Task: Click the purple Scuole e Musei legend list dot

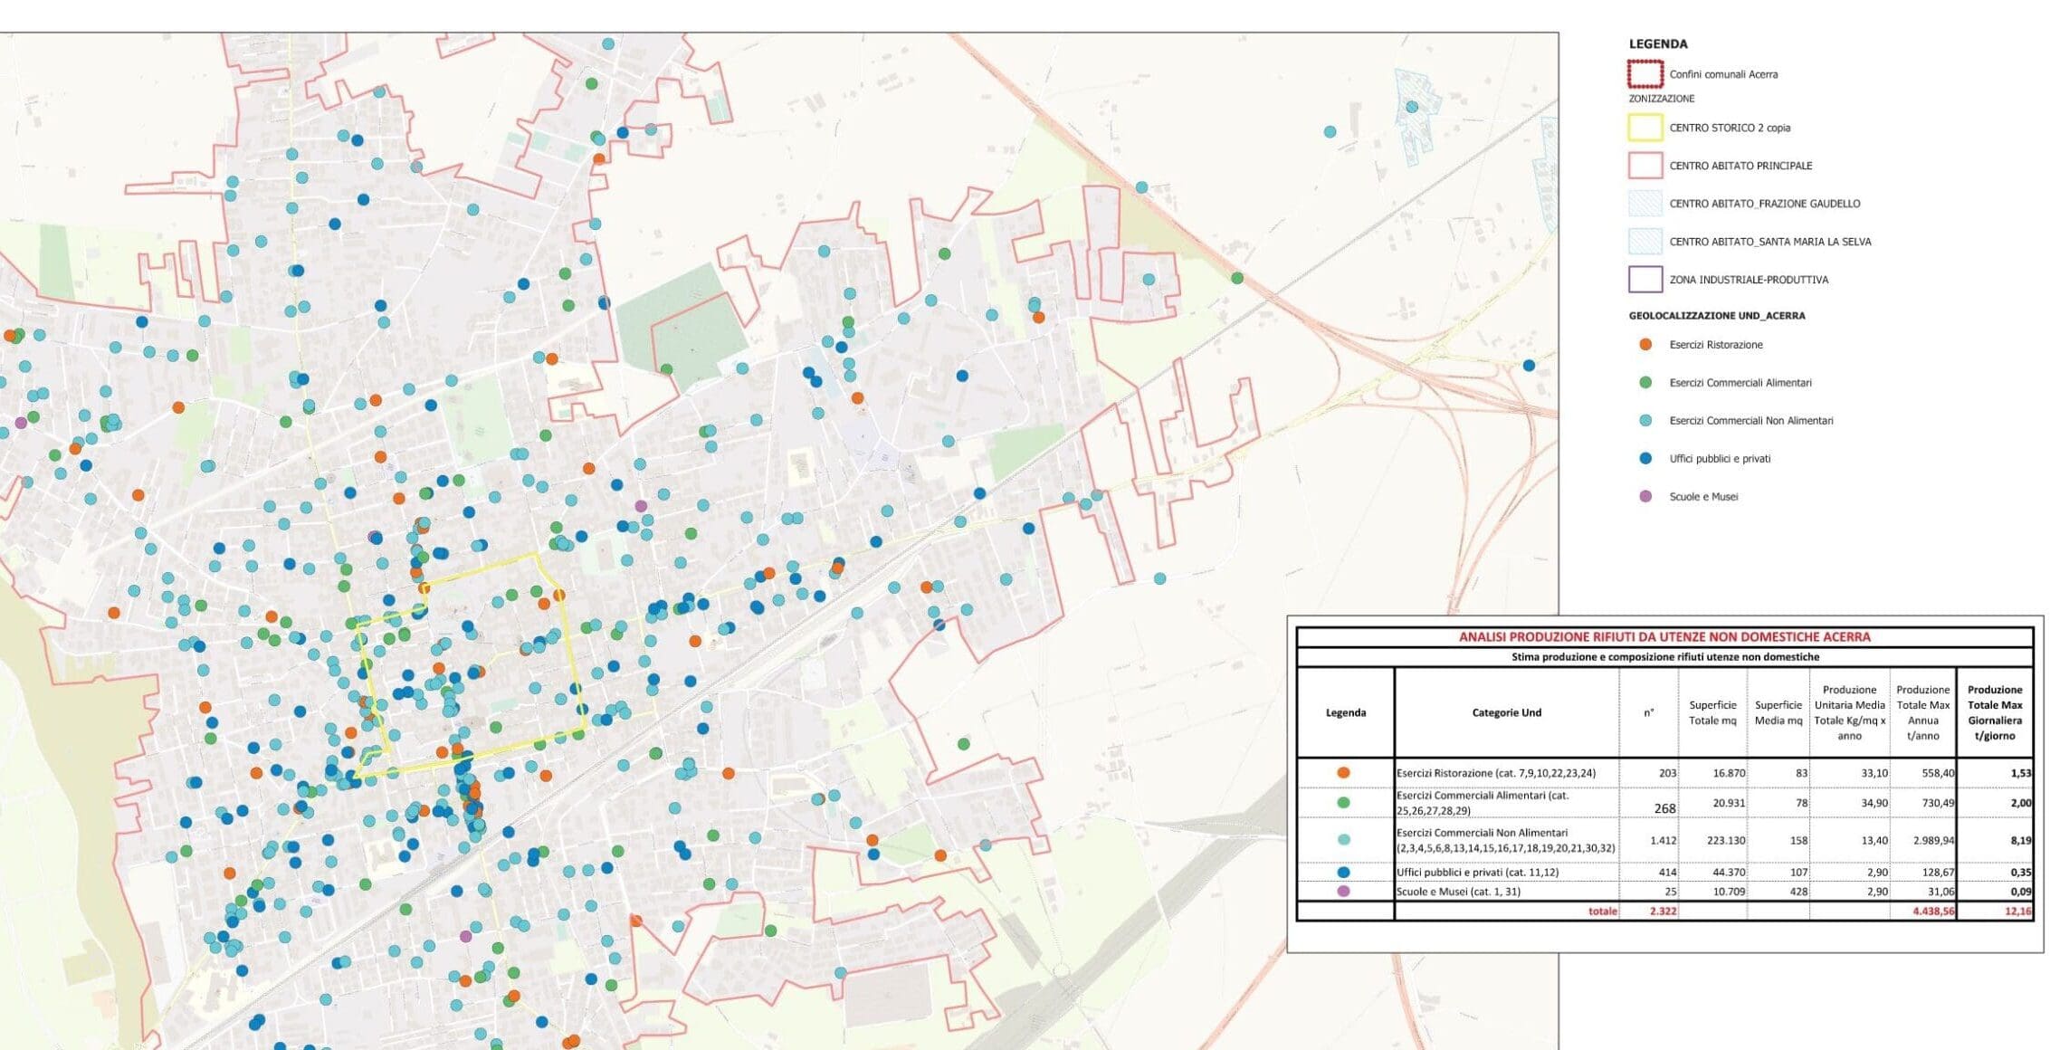Action: (1645, 497)
